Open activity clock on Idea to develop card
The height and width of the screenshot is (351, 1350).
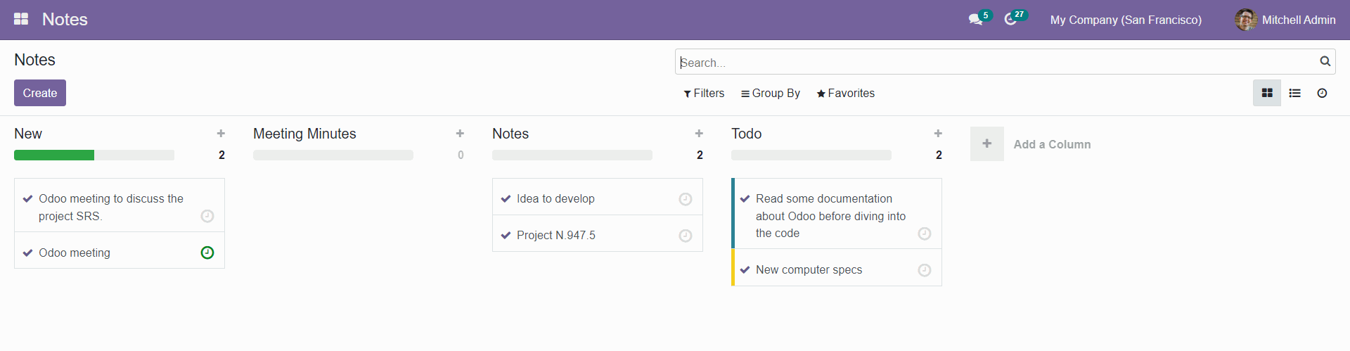click(686, 199)
